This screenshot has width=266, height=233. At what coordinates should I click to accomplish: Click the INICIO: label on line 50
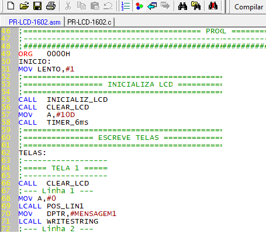34,61
